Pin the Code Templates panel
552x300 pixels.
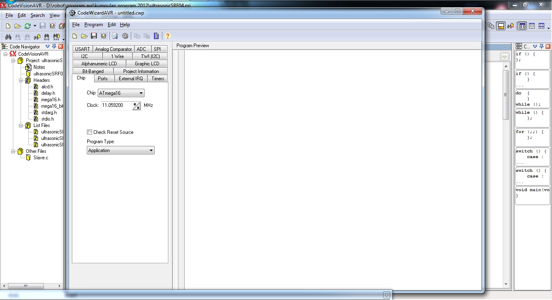pos(542,46)
